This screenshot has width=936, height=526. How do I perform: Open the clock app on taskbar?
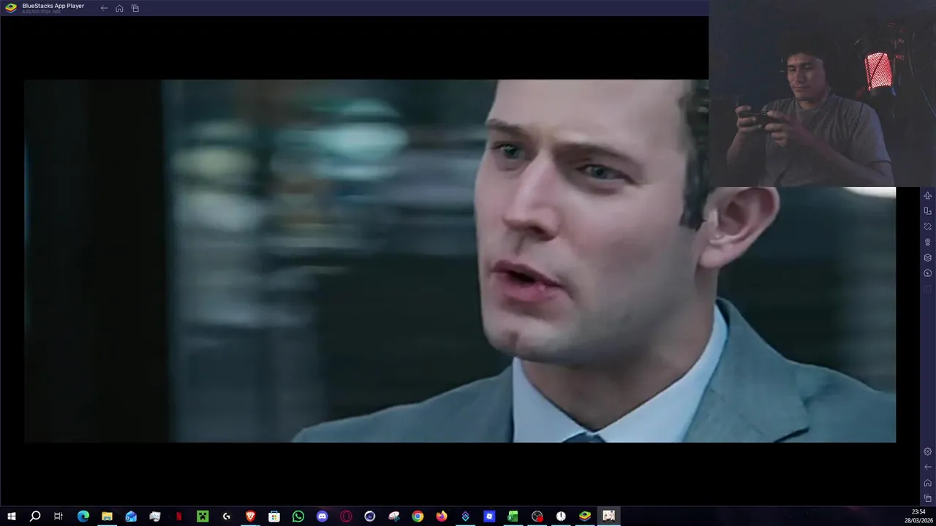[x=561, y=516]
